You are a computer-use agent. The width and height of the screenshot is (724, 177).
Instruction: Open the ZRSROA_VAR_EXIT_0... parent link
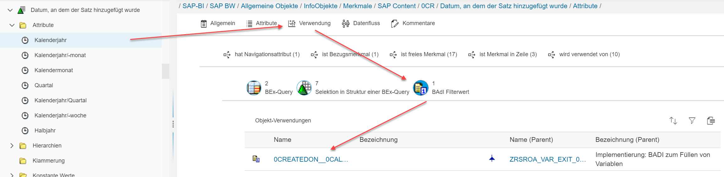[x=547, y=159]
